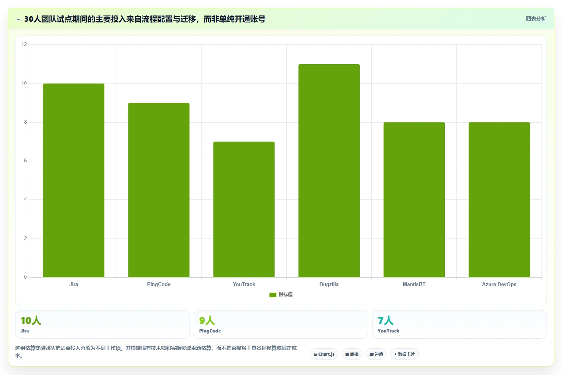Click the Azure DevOps x-axis label
The height and width of the screenshot is (375, 562).
[x=499, y=284]
